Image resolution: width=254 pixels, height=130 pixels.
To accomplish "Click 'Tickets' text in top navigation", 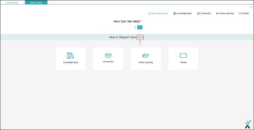I will coord(246,13).
